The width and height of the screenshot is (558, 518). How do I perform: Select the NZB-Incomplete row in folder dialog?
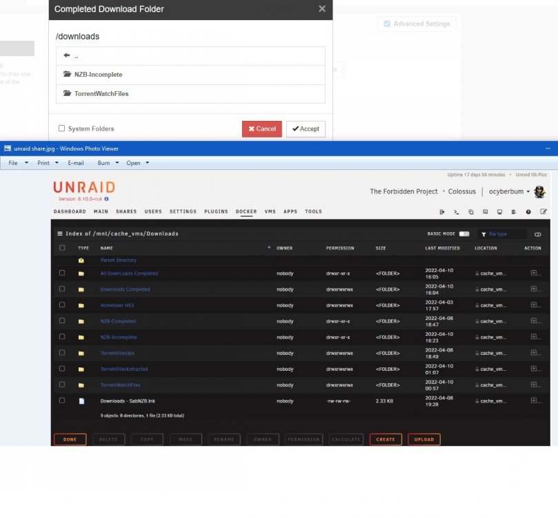[190, 75]
